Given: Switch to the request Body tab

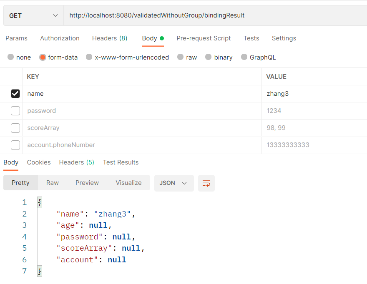Looking at the screenshot, I should pos(153,38).
